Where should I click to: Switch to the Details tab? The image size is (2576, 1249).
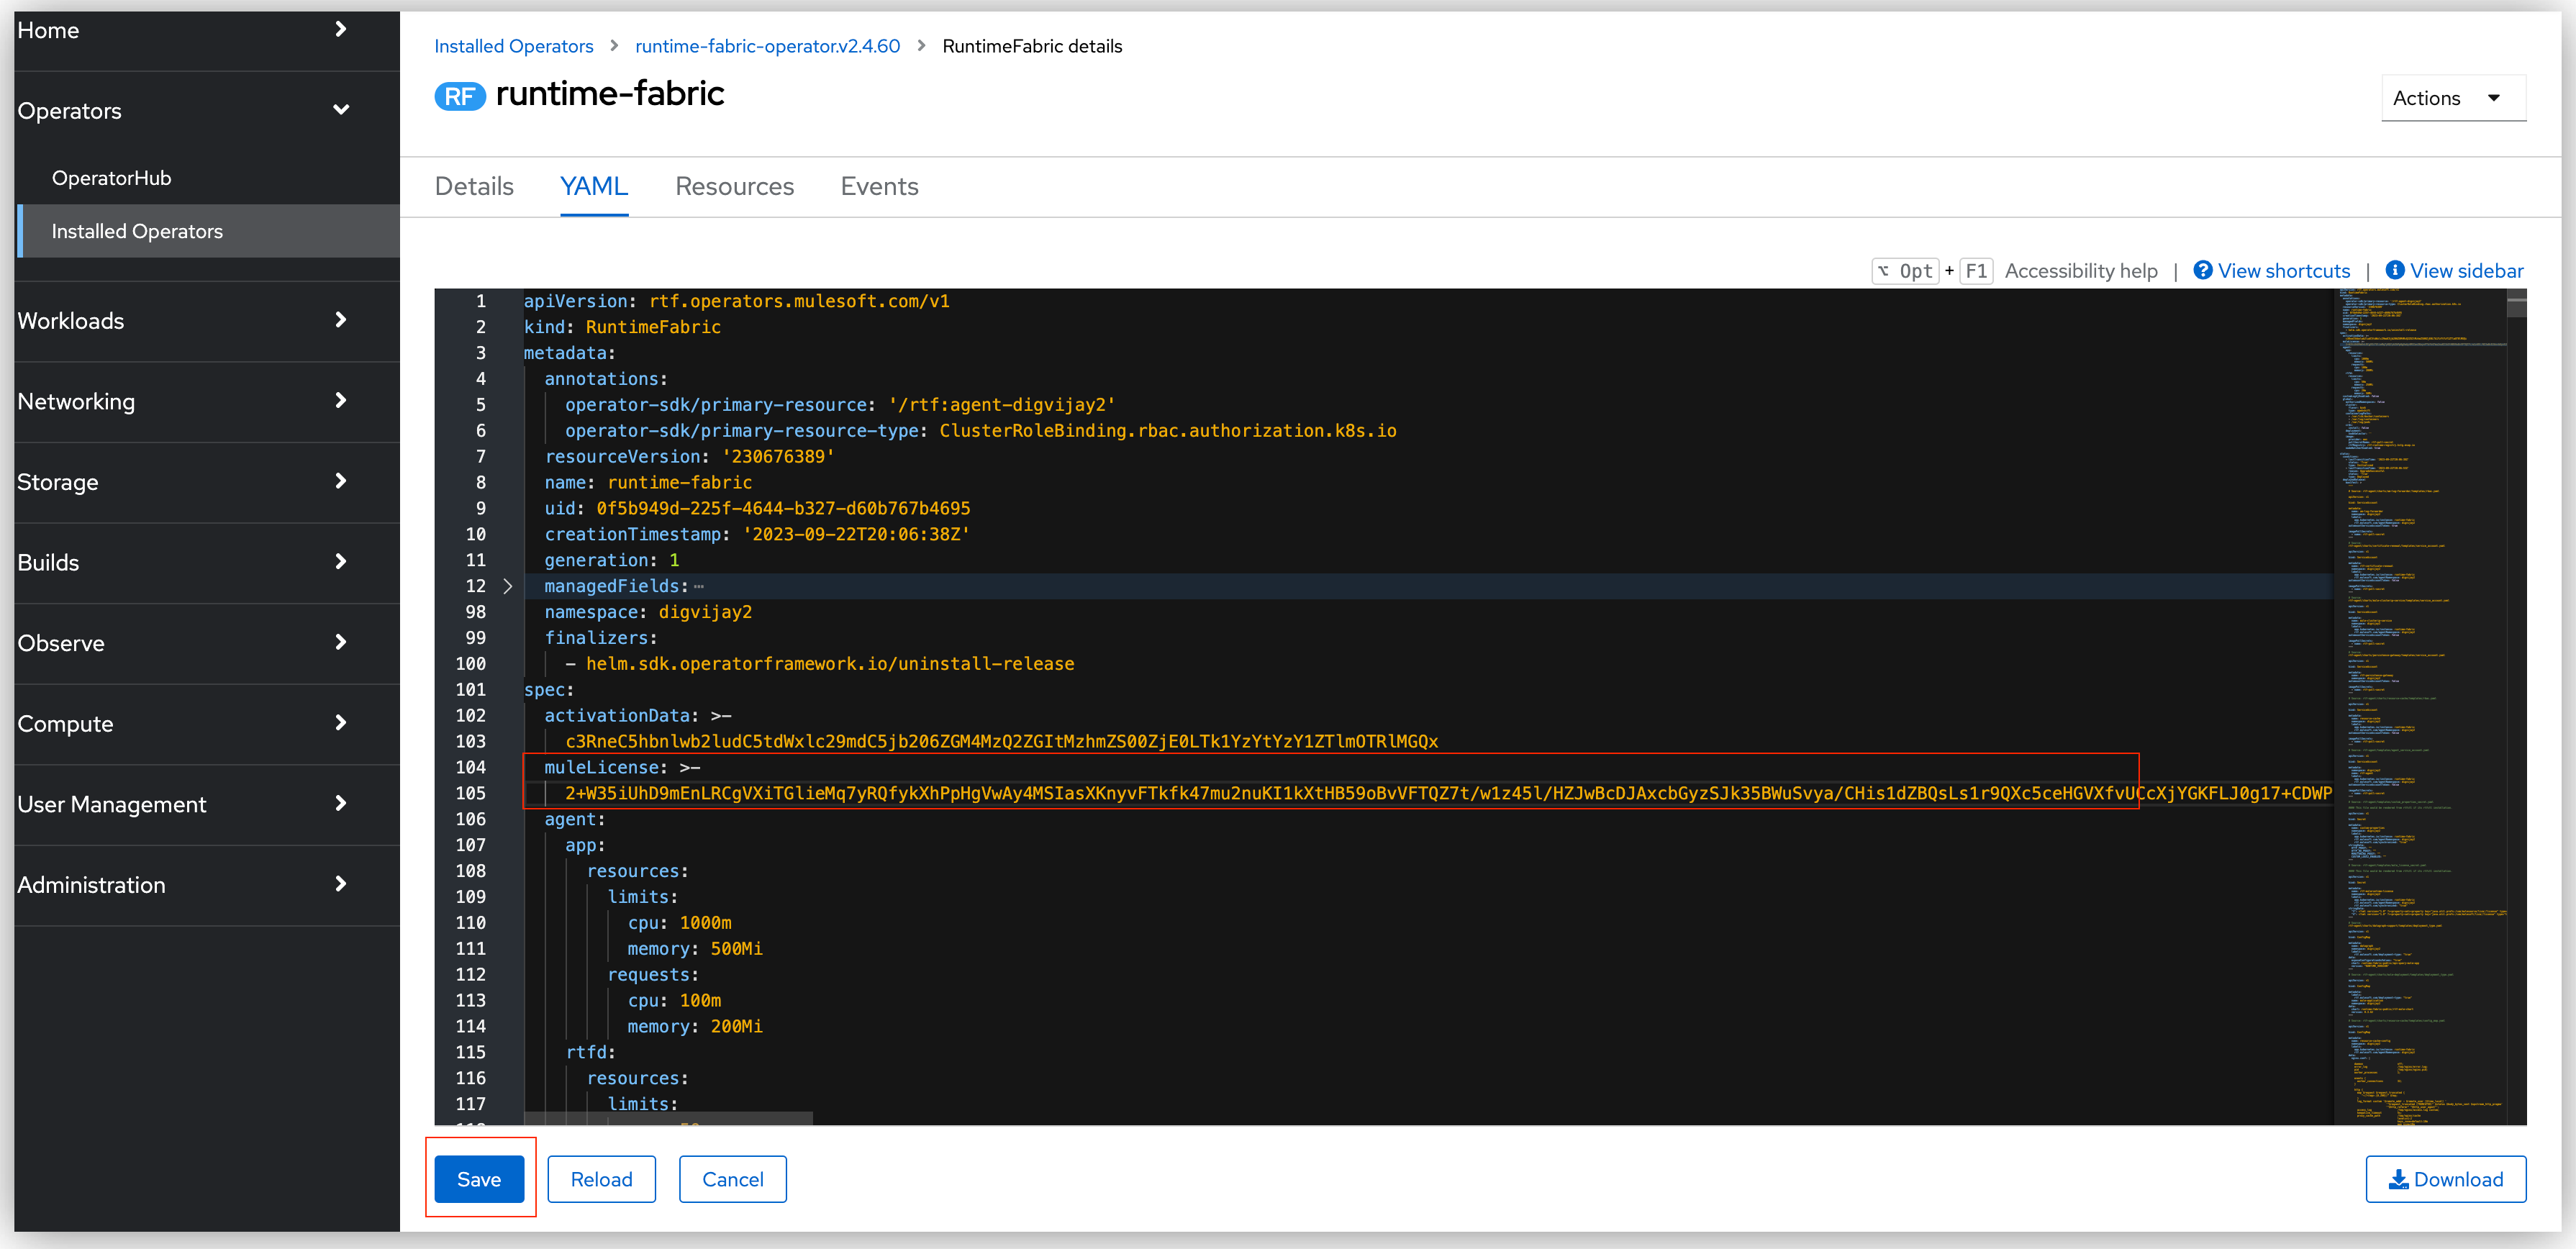(474, 186)
